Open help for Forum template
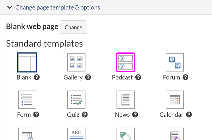 186,78
